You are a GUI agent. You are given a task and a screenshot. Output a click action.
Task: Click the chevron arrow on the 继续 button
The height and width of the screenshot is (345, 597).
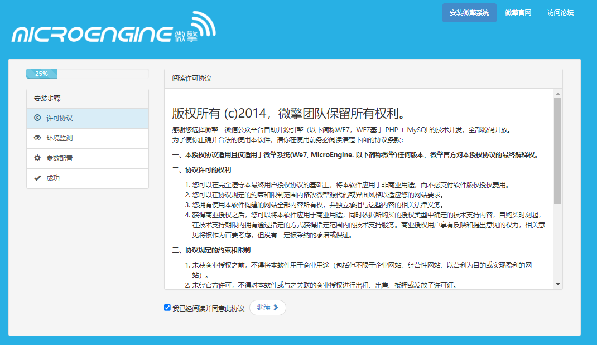(x=276, y=308)
